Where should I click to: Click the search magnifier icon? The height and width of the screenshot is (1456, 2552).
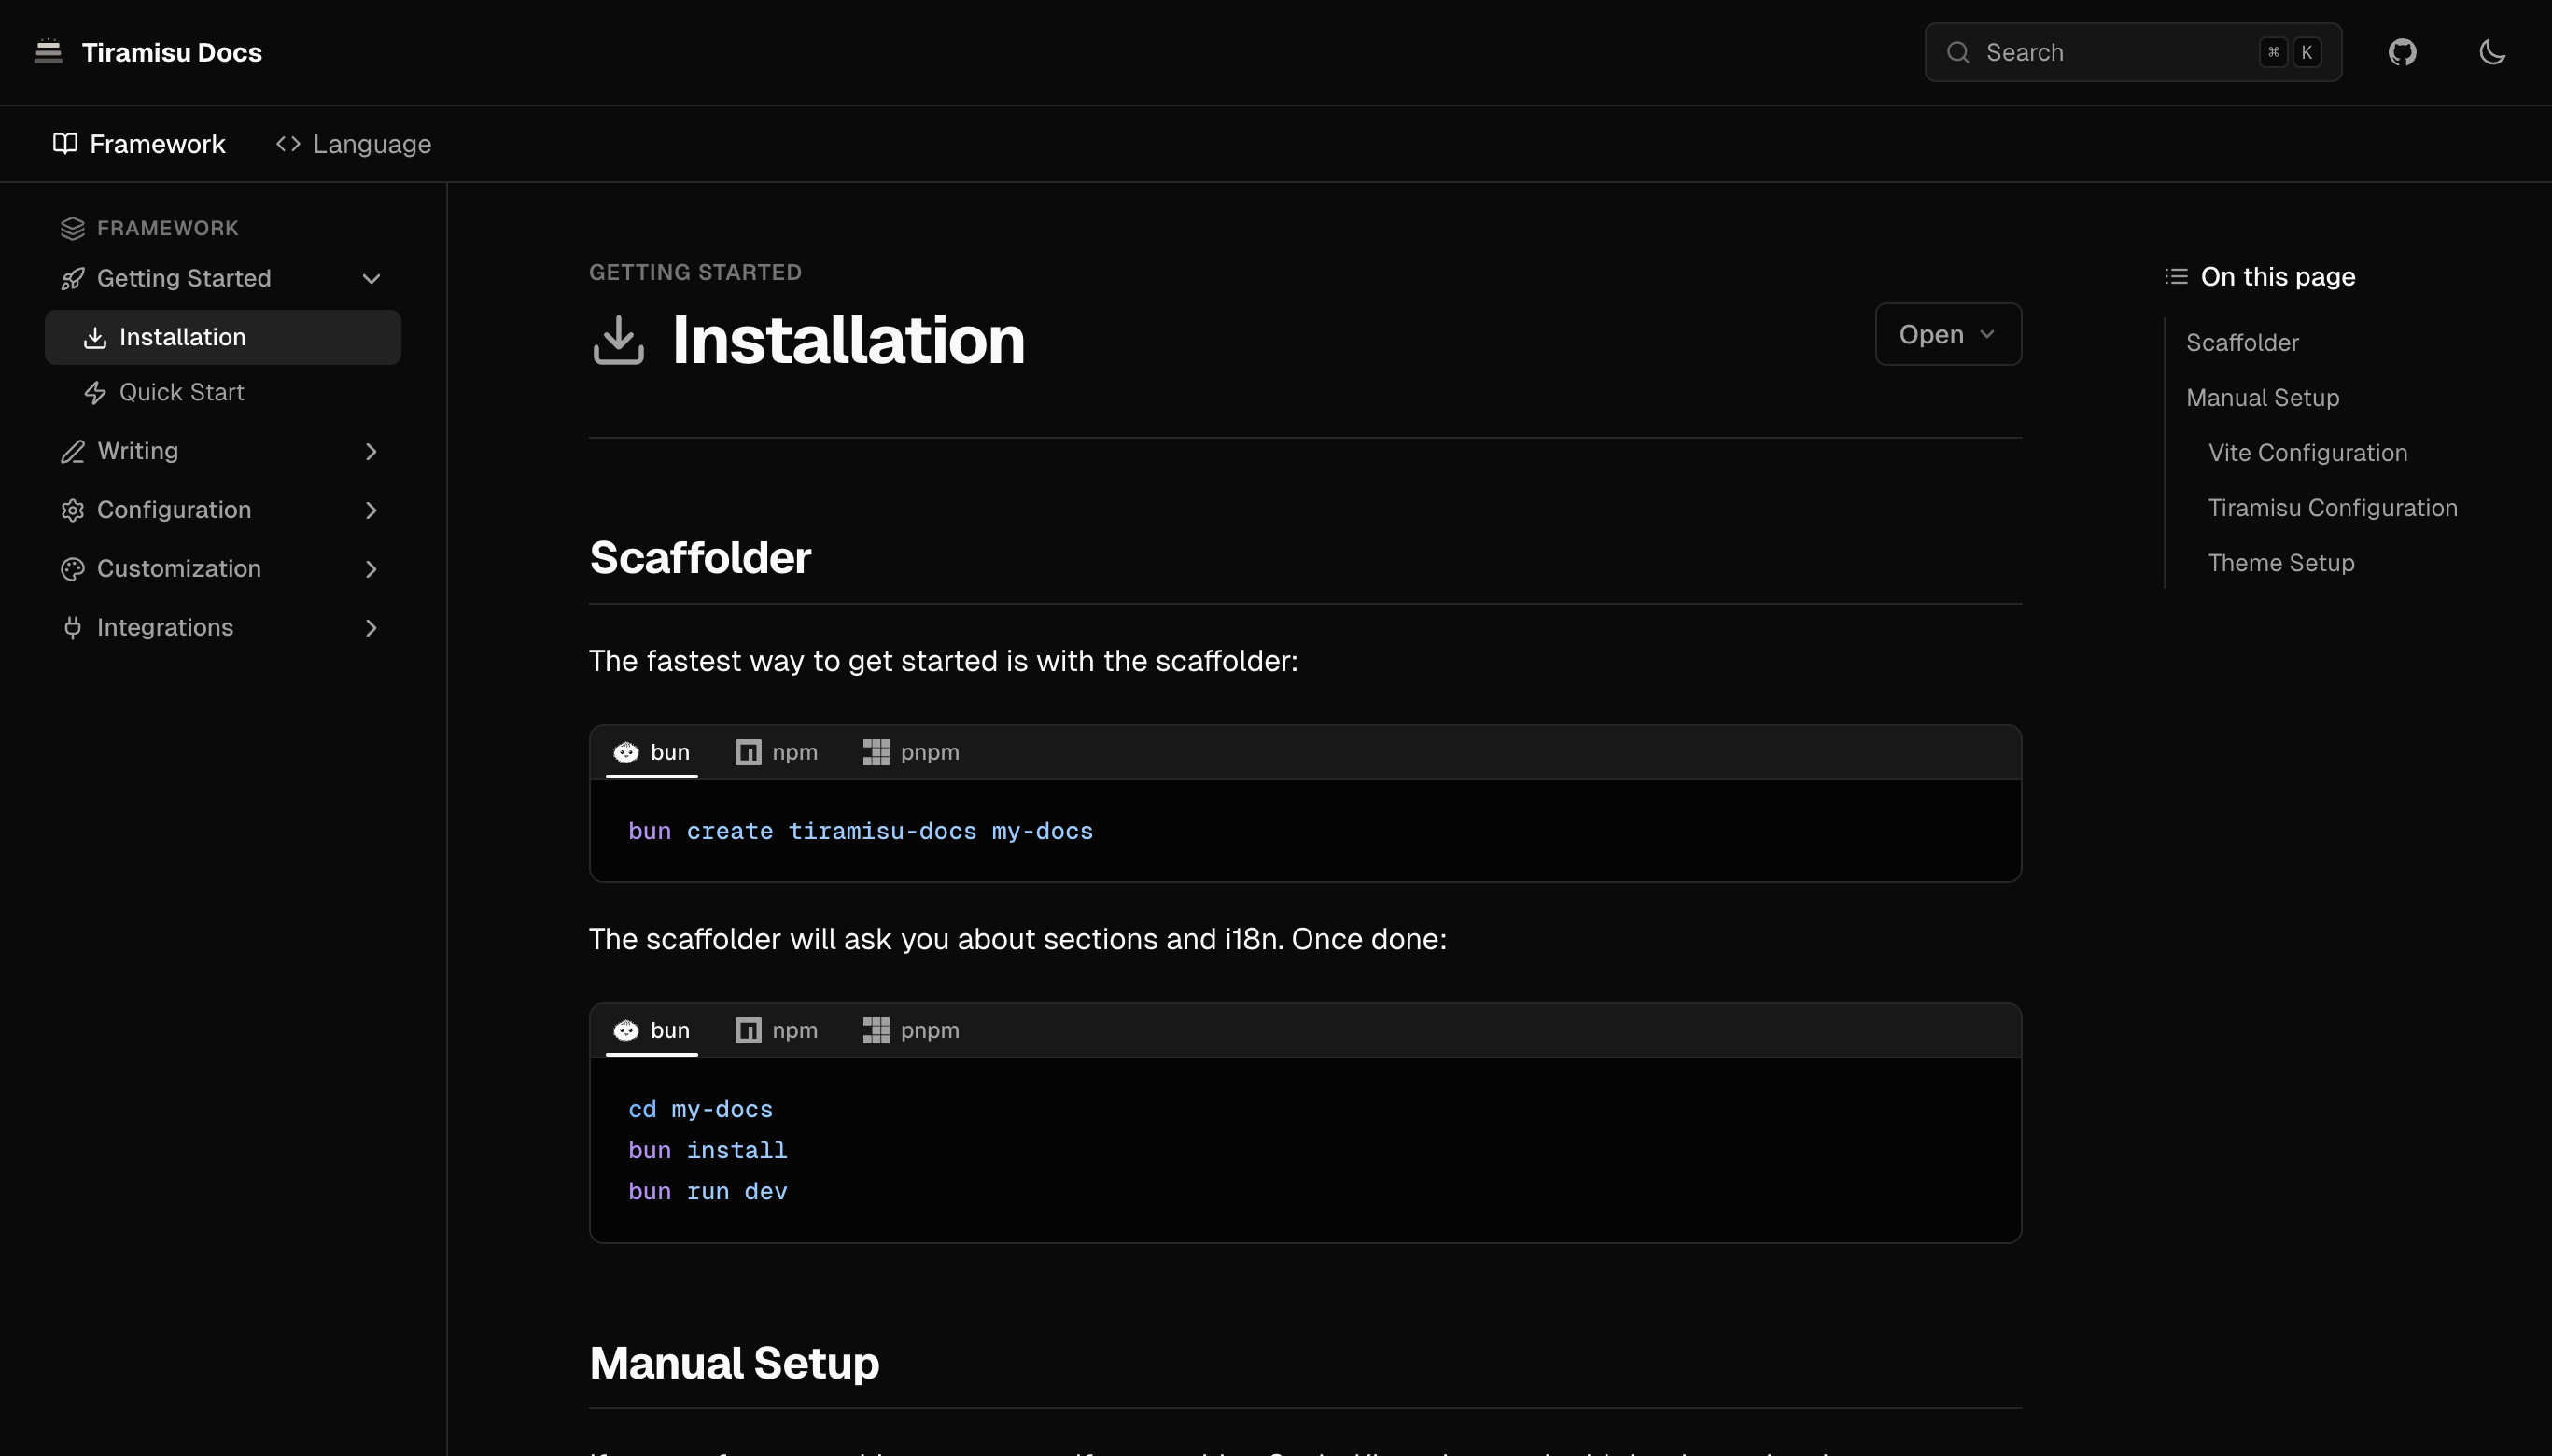(x=1959, y=51)
